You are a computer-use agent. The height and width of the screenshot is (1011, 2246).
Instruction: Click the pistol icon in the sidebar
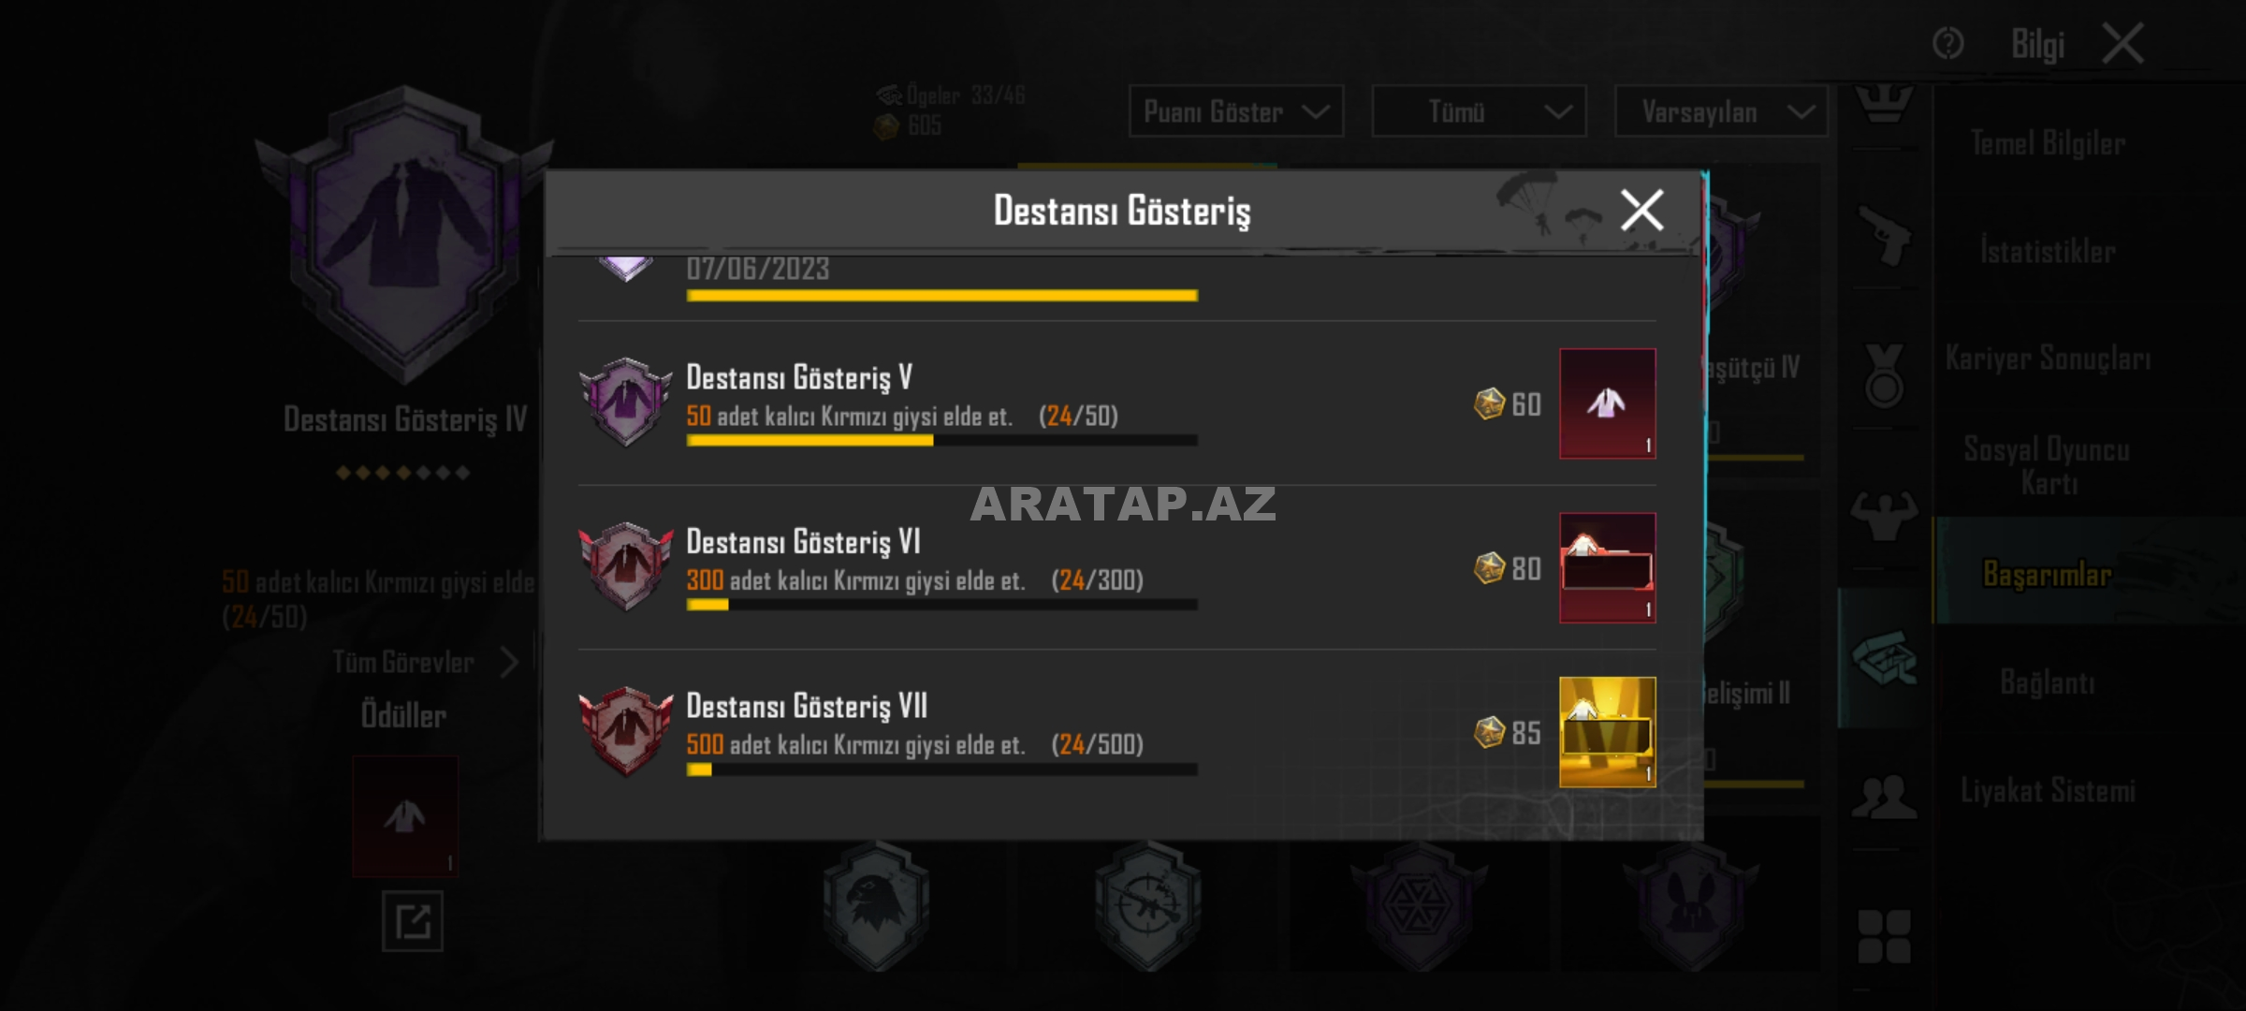pos(1884,236)
